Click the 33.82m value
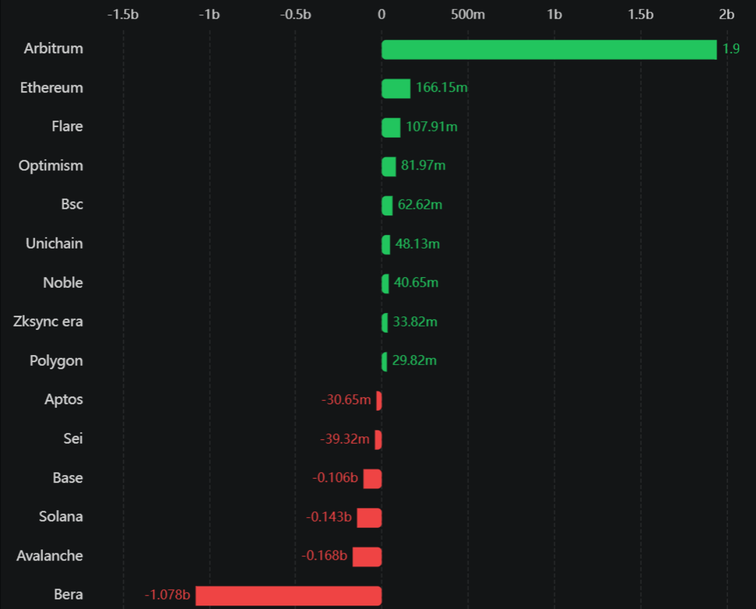The image size is (756, 609). (415, 322)
